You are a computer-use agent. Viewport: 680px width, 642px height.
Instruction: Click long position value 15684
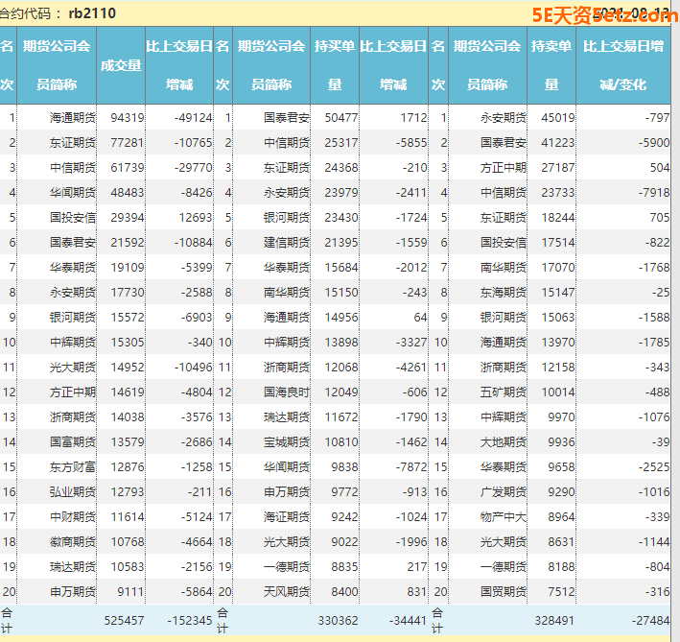tap(341, 267)
